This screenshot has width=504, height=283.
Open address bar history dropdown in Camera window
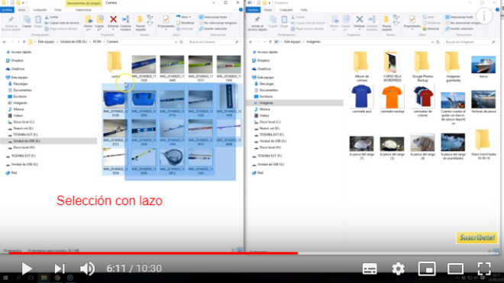pyautogui.click(x=176, y=42)
